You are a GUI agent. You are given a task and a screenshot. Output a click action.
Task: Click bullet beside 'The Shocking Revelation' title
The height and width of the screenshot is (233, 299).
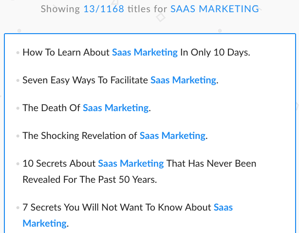pos(18,136)
